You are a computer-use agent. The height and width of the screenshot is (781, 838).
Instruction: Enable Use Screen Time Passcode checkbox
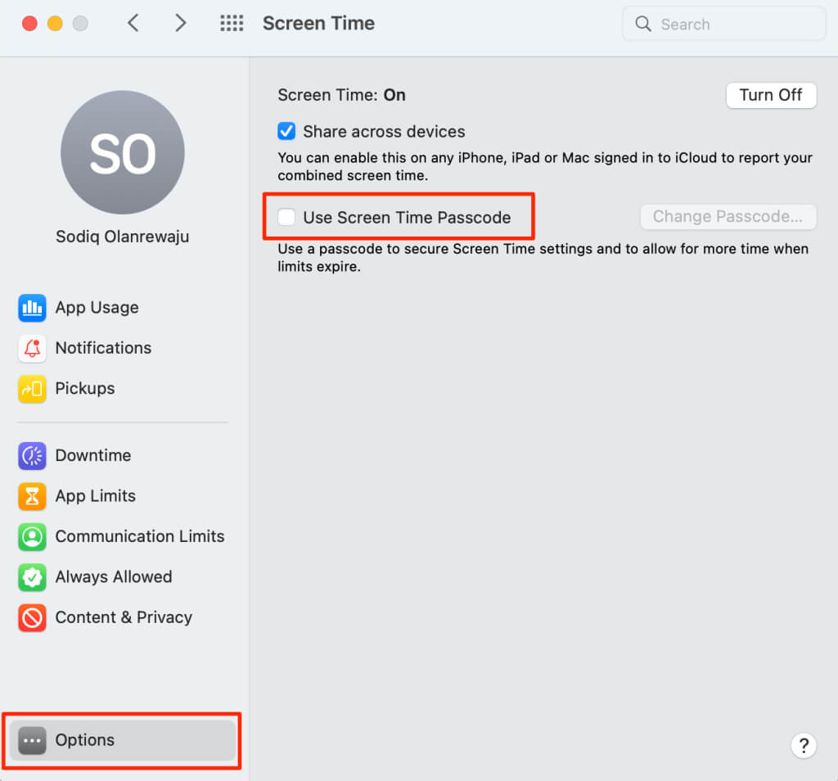click(286, 217)
